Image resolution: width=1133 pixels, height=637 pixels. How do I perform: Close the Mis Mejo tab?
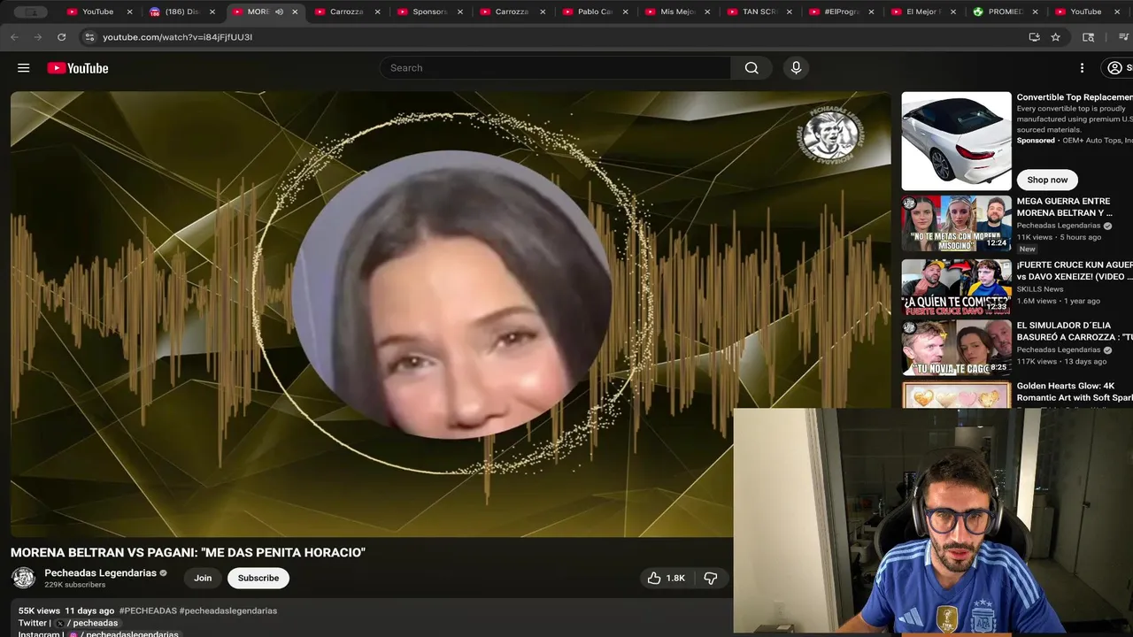(707, 12)
